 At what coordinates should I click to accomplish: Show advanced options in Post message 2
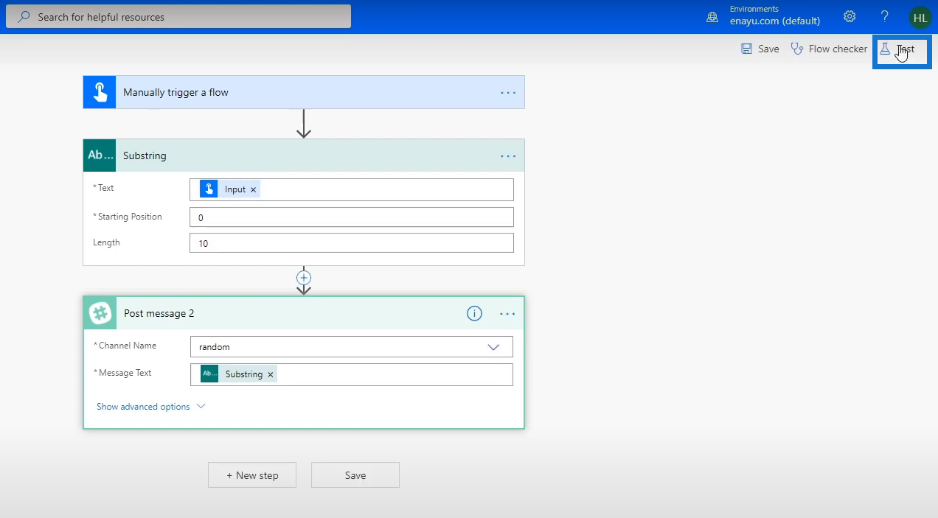pos(150,407)
